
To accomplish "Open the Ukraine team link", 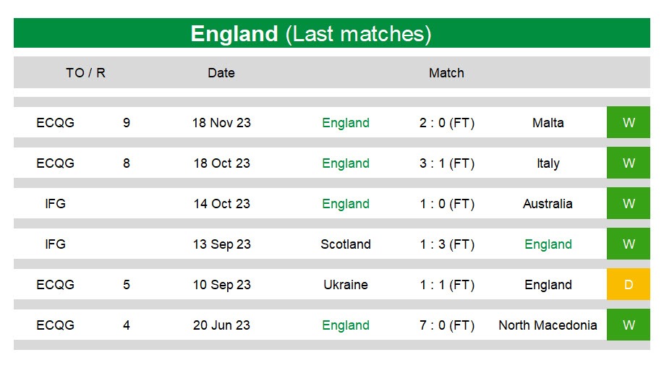I will (x=346, y=285).
